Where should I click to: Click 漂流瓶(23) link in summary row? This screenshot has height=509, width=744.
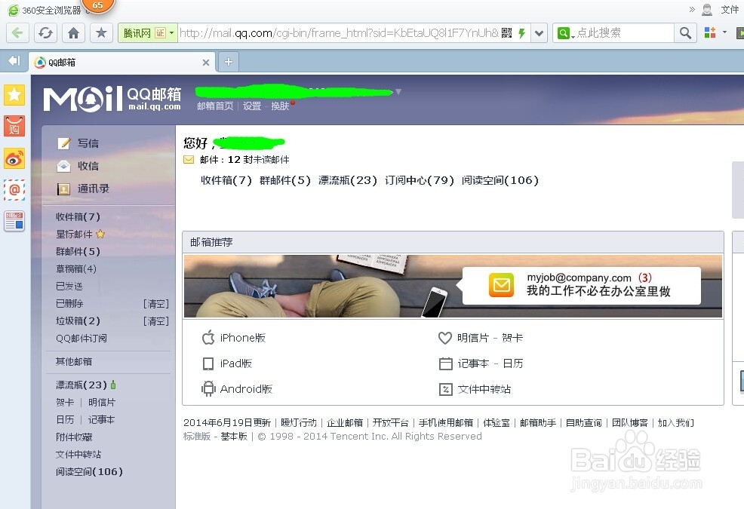pyautogui.click(x=348, y=180)
